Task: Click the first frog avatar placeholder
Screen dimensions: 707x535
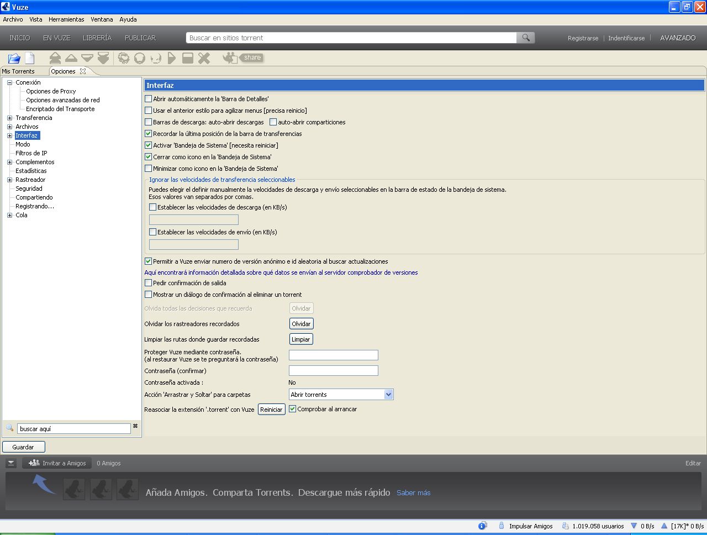Action: (74, 489)
